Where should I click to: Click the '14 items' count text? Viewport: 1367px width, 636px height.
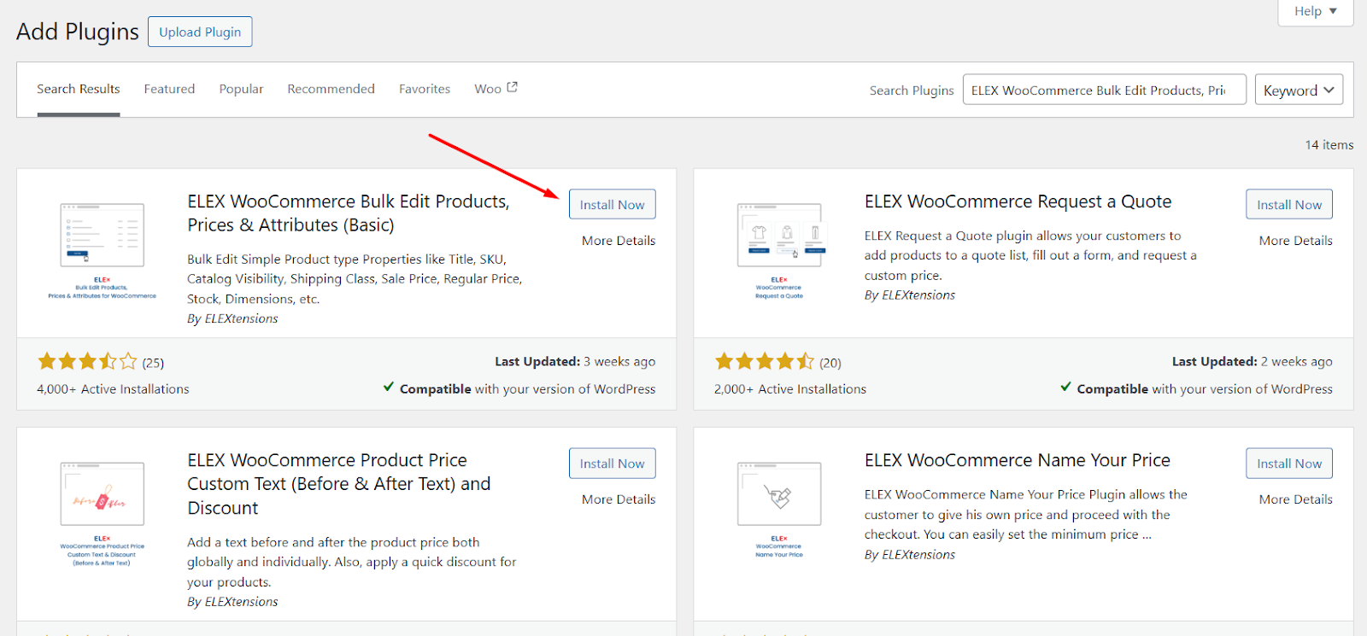[1329, 145]
